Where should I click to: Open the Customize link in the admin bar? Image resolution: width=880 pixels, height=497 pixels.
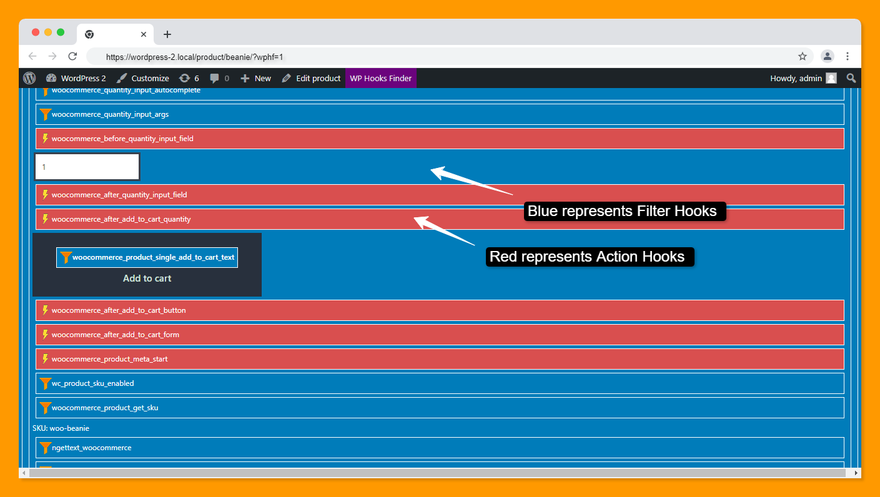click(x=142, y=78)
